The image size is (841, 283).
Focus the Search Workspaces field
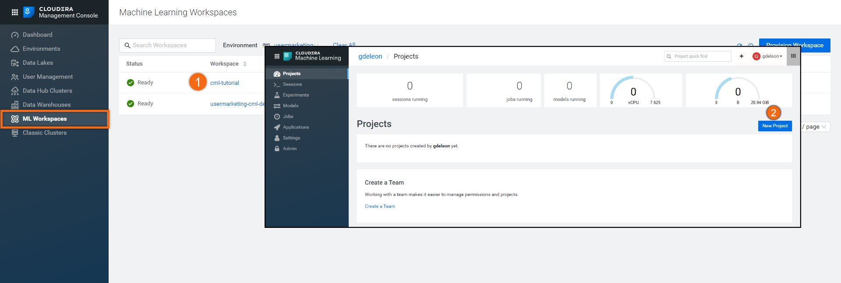tap(167, 45)
